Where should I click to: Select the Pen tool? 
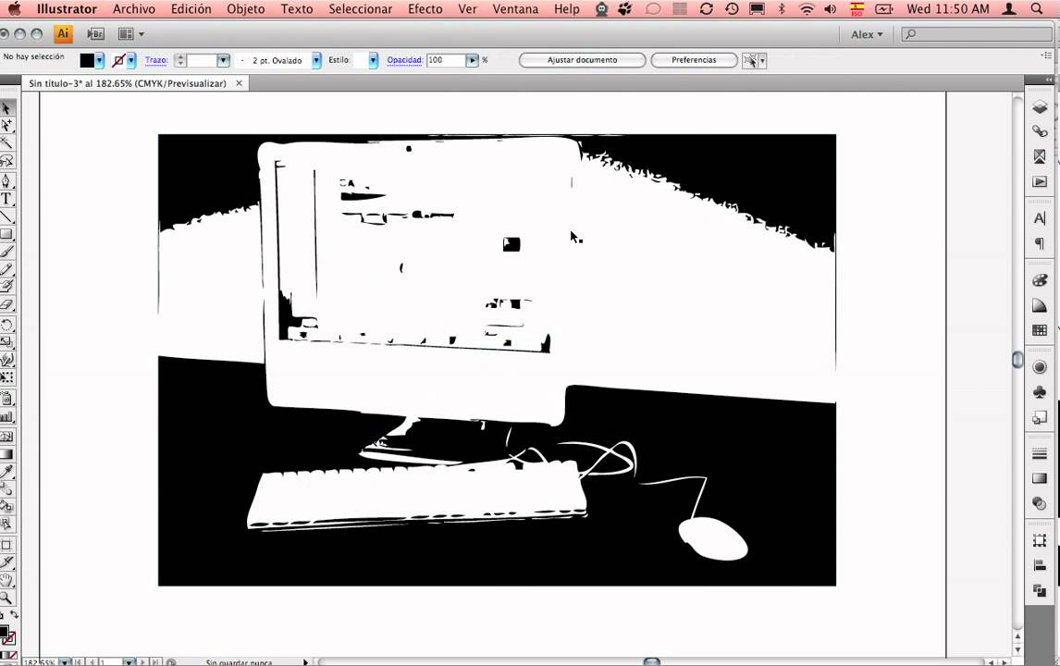(6, 181)
